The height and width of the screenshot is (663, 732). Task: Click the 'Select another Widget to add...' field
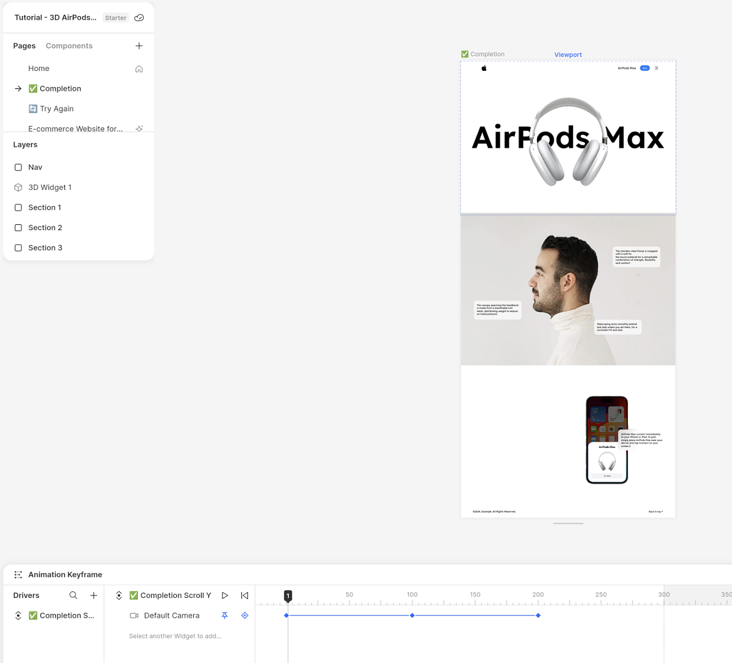(x=175, y=636)
